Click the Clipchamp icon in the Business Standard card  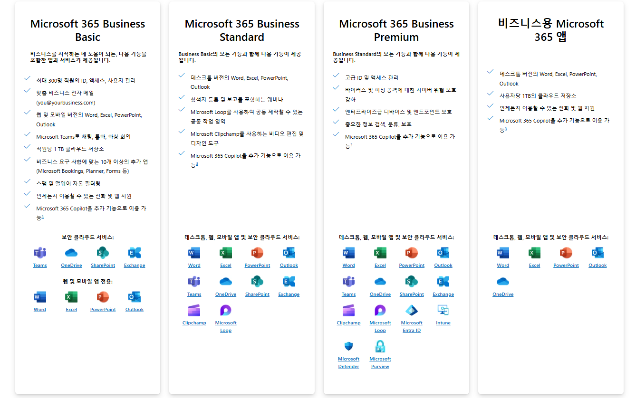194,311
